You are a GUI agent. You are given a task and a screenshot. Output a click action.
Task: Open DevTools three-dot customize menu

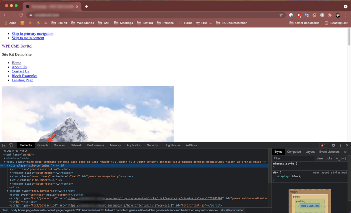click(x=340, y=145)
